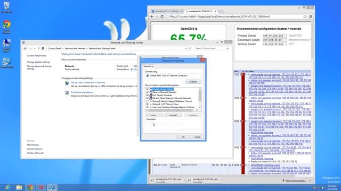Viewport: 341px width, 191px height.
Task: Click Show all downloads link
Action: [296, 180]
